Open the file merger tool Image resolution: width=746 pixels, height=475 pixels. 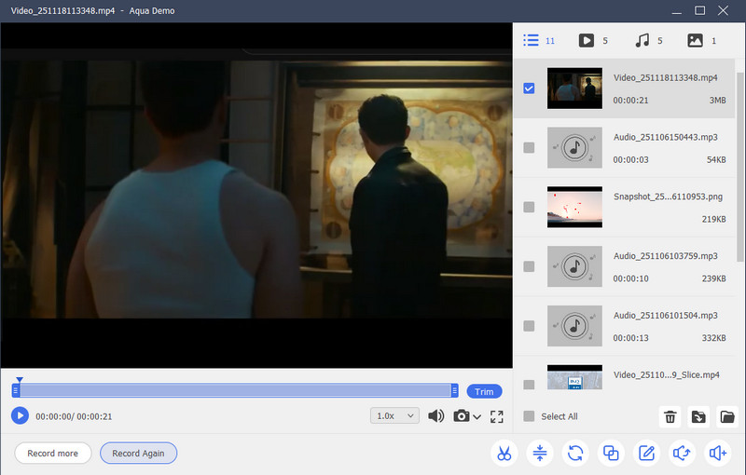click(x=611, y=454)
